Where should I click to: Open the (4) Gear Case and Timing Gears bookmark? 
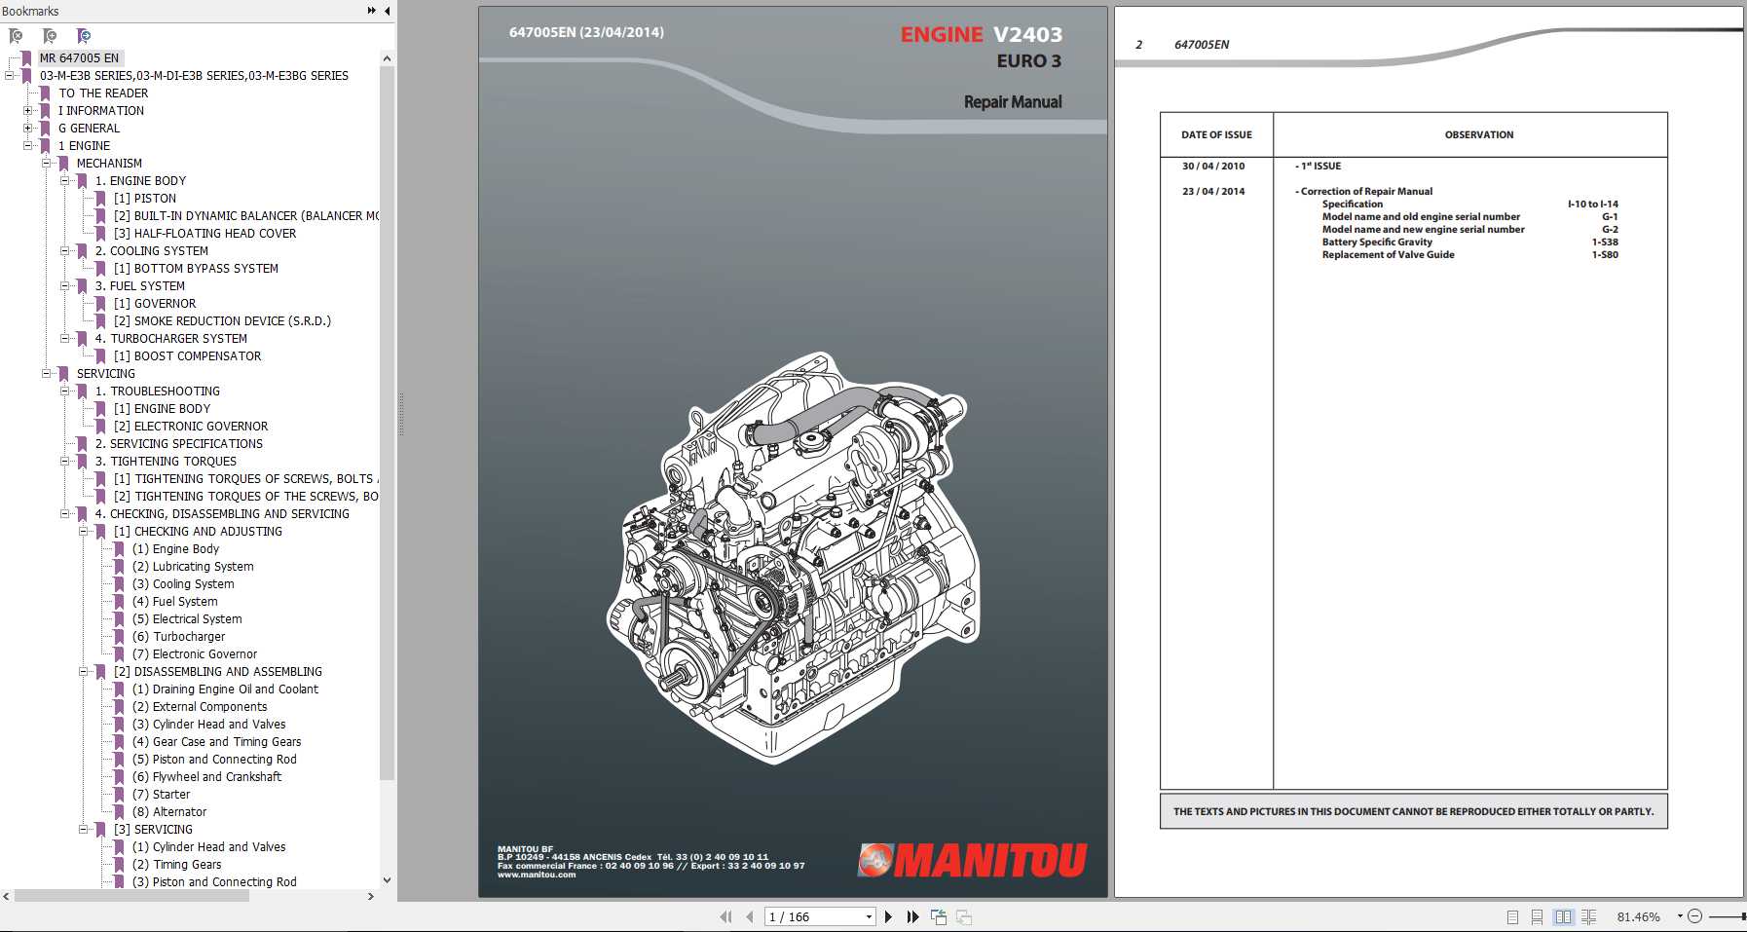click(217, 741)
